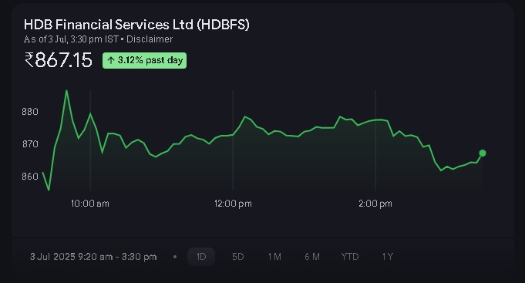The width and height of the screenshot is (525, 283).
Task: Click the 880 price axis label
Action: tap(30, 112)
